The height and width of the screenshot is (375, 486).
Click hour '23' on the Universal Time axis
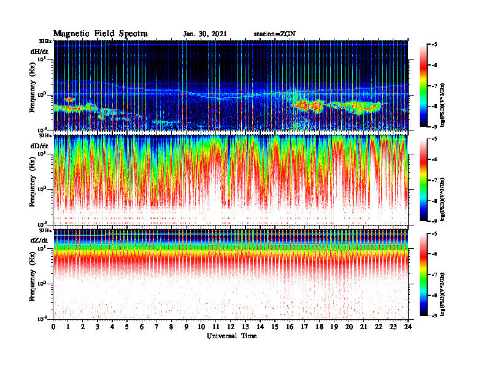[x=393, y=327]
